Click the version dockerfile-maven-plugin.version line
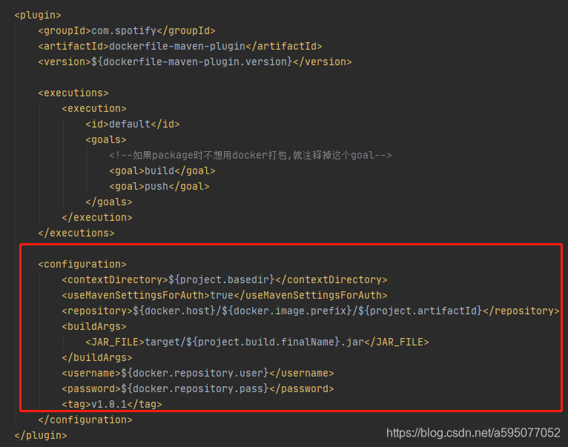This screenshot has width=568, height=447. coord(195,62)
